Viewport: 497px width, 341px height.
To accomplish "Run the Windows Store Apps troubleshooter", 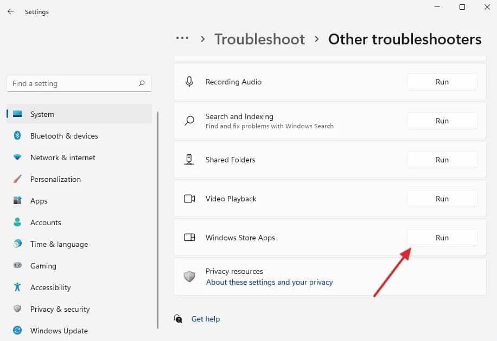I will pos(442,238).
